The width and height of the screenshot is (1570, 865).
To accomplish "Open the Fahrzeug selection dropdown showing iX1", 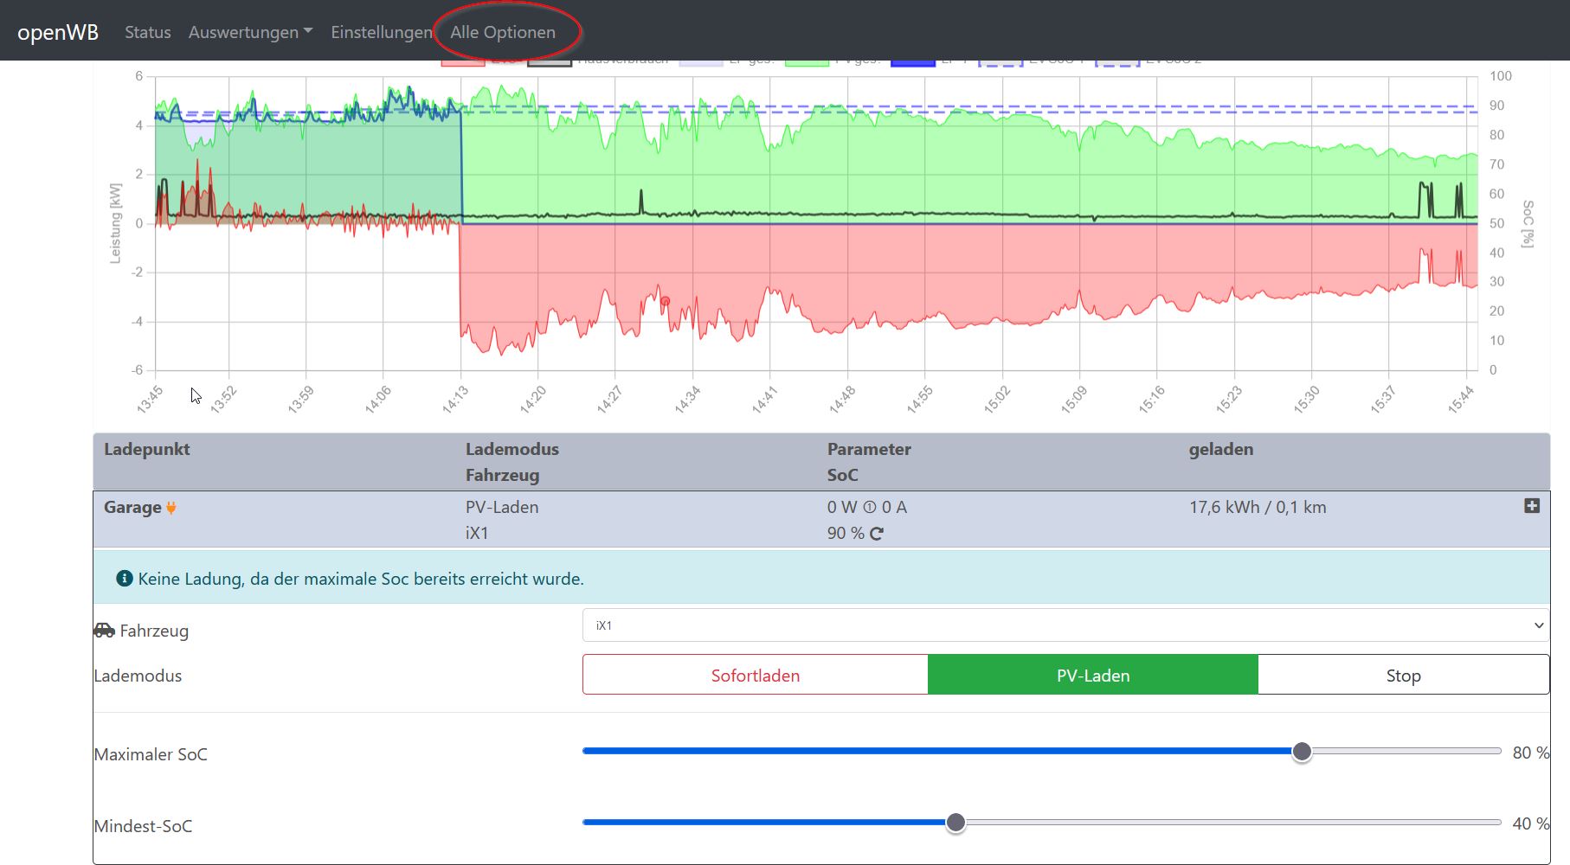I will (x=1065, y=625).
